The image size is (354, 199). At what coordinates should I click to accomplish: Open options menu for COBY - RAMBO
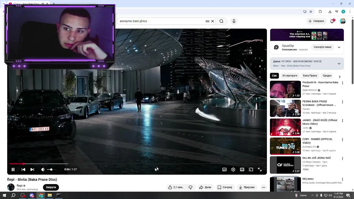click(342, 140)
